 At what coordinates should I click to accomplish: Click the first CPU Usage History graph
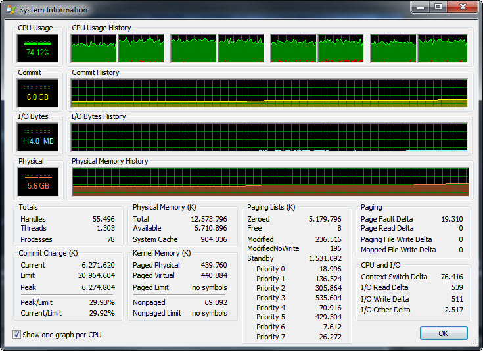[93, 48]
